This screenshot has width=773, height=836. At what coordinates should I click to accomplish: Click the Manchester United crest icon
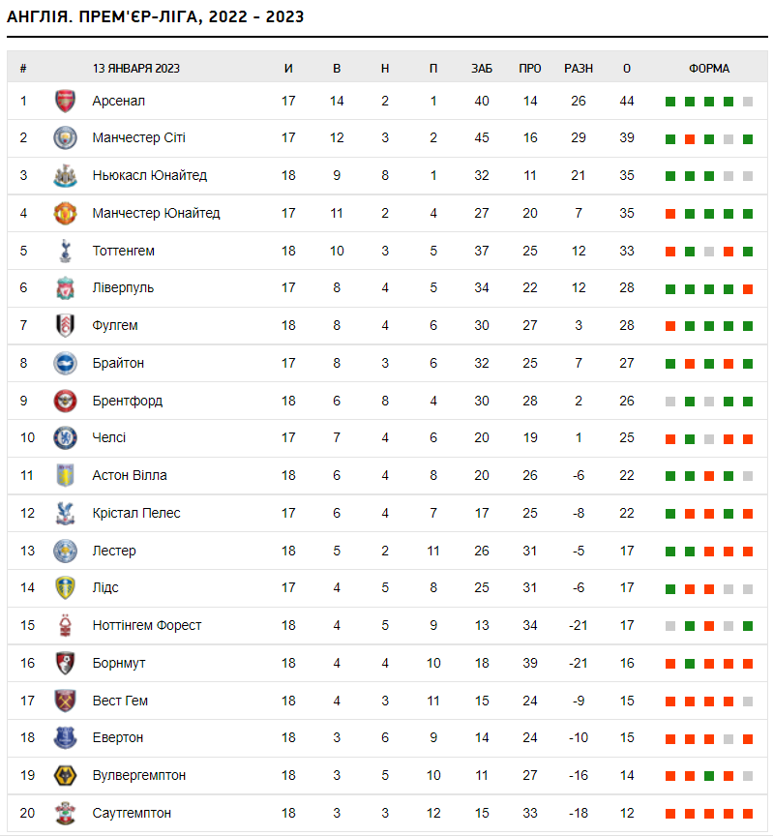[x=65, y=213]
